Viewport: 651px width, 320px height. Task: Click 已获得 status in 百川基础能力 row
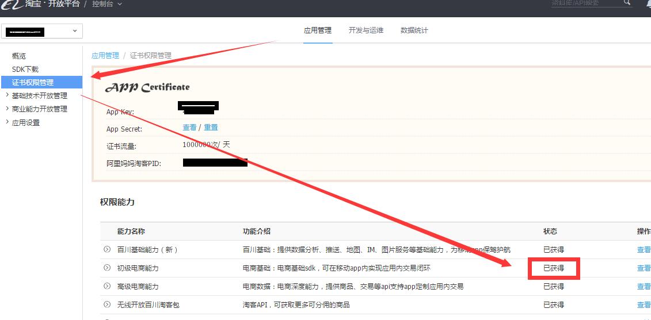pyautogui.click(x=554, y=249)
